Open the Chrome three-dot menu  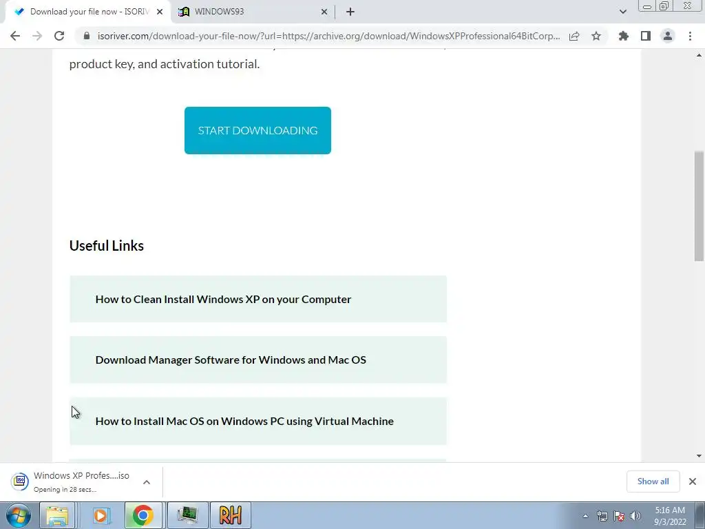[690, 36]
